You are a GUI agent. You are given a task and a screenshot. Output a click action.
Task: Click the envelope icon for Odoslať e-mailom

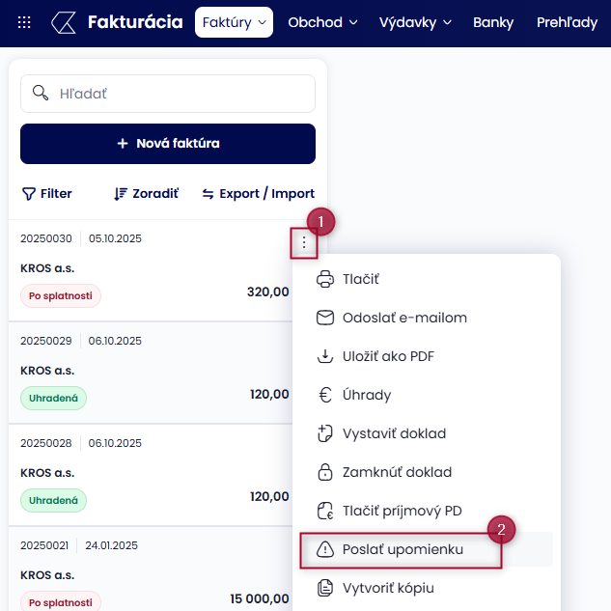pos(325,318)
